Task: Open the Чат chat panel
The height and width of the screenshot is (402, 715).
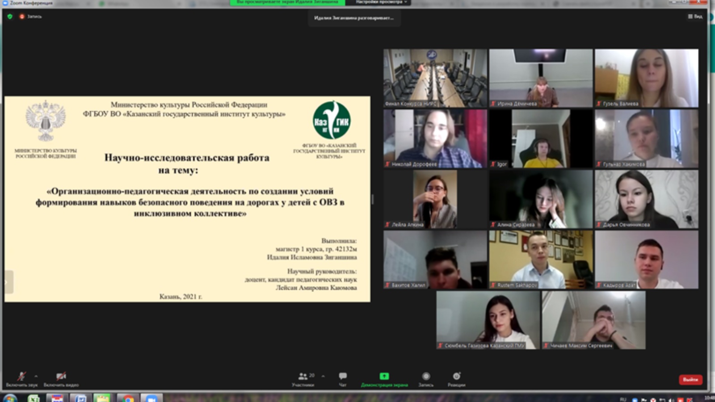Action: (343, 378)
